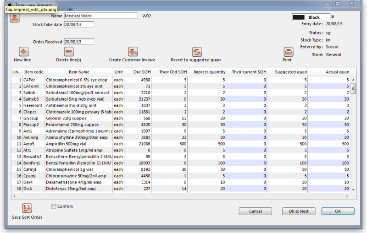This screenshot has width=367, height=233.
Task: Tick the Confirm checkbox
Action: pos(54,206)
